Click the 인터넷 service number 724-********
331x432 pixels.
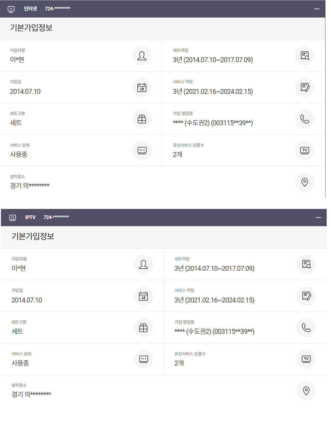[57, 9]
